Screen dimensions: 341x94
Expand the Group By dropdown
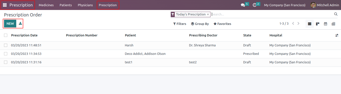[200, 24]
